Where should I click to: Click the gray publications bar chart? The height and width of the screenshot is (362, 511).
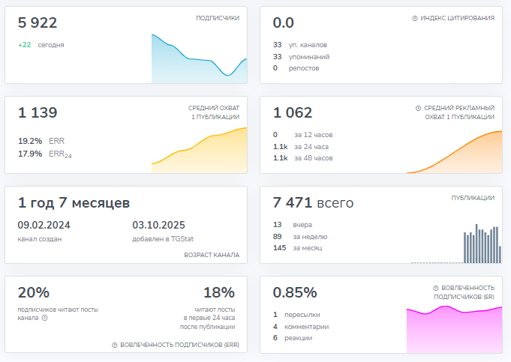click(482, 244)
